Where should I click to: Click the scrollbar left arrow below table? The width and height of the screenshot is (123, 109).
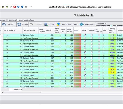pos(2,93)
